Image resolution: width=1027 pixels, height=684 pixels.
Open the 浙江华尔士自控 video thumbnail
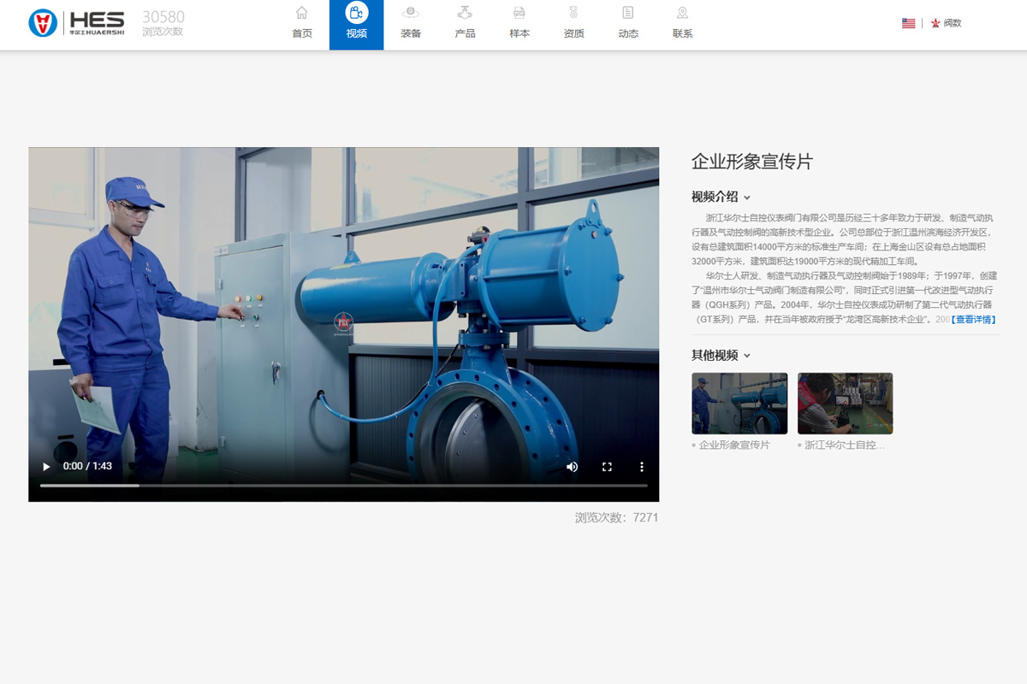pos(845,404)
